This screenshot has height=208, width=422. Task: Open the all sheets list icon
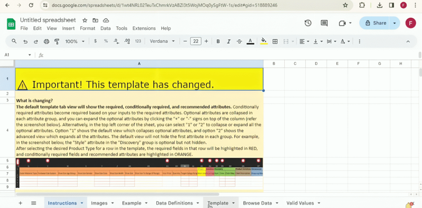coord(34,203)
